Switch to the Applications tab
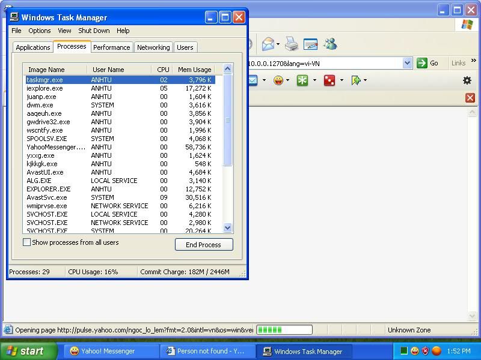The image size is (481, 360). (x=33, y=47)
